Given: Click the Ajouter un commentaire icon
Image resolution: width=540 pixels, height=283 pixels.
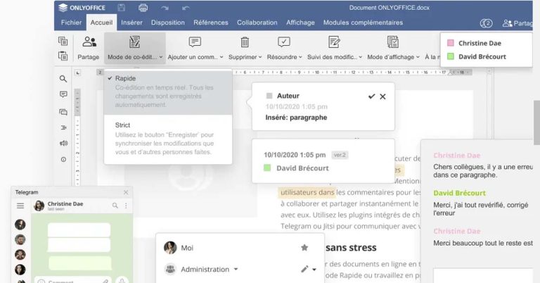Looking at the screenshot, I should click(195, 42).
